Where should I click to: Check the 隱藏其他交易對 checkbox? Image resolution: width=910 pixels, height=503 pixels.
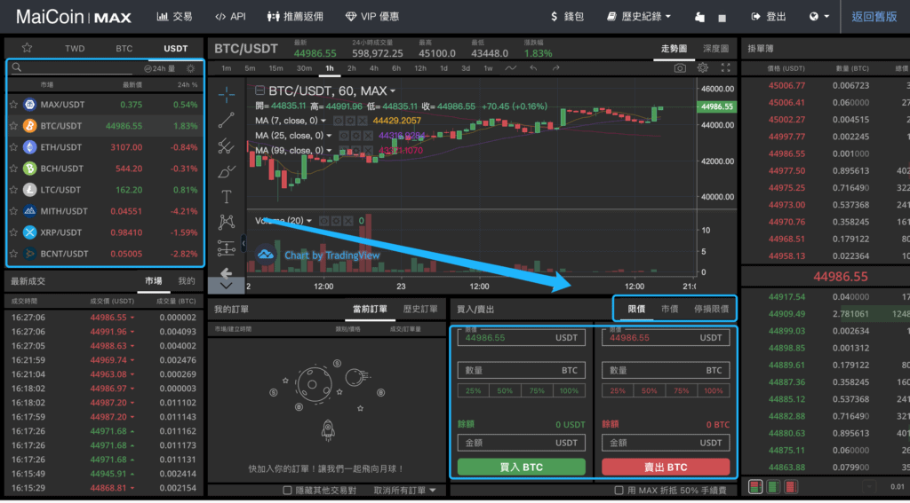coord(287,491)
